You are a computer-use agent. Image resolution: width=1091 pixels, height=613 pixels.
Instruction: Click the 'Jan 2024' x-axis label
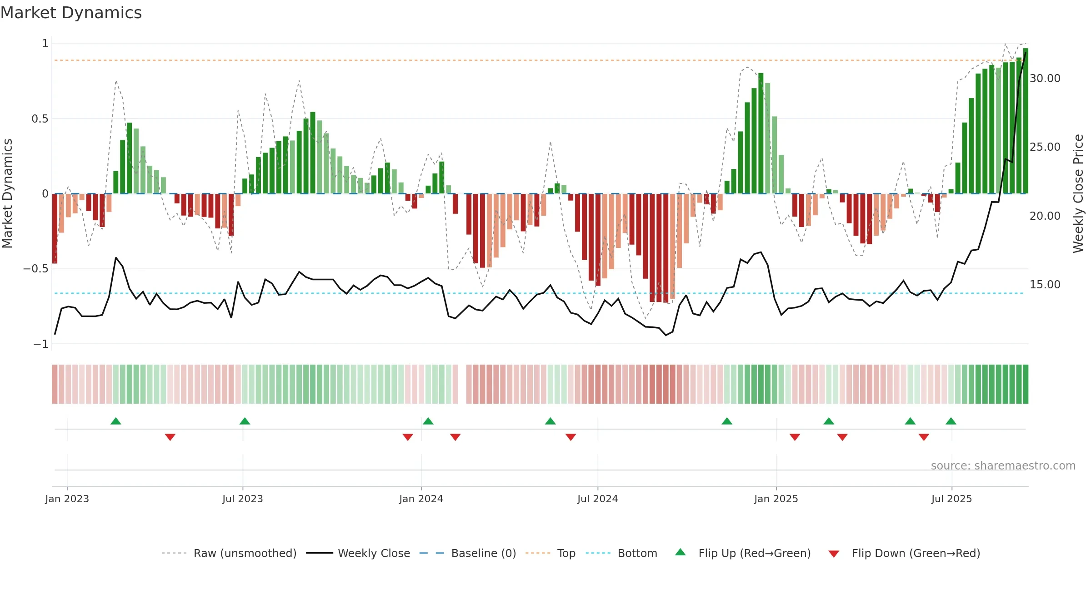tap(421, 499)
